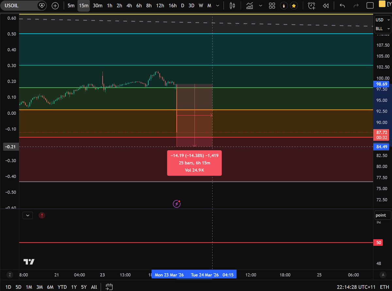Viewport: 392px width, 291px height.
Task: Open the BLL unit dropdown
Action: tap(383, 29)
